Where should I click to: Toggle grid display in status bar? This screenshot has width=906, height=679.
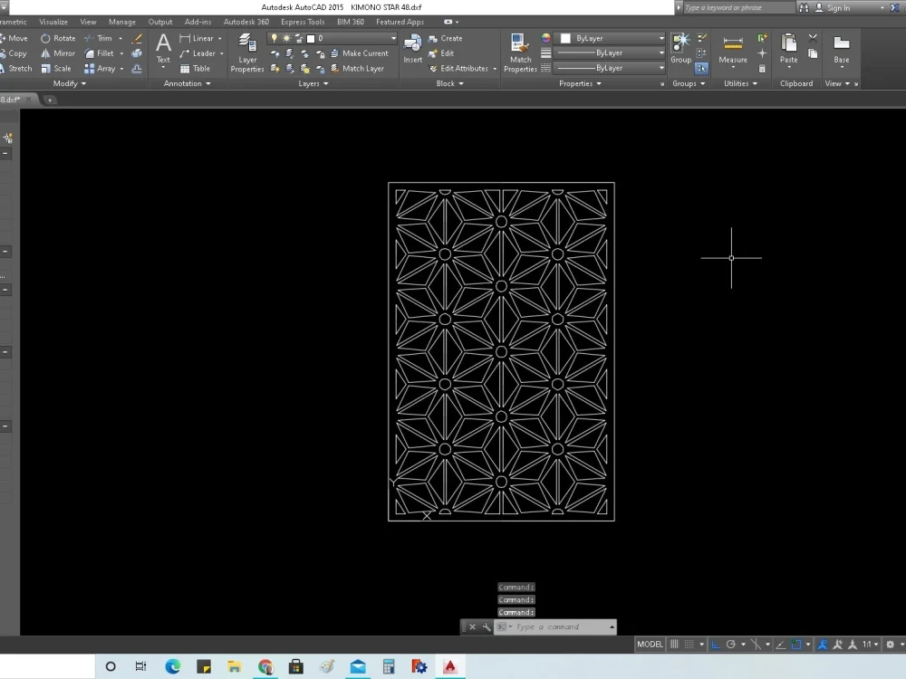pos(674,645)
